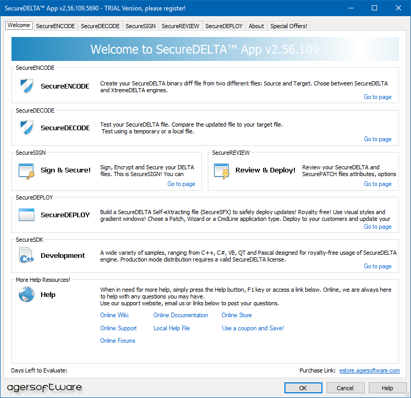The image size is (411, 398).
Task: Switch to the SecureDECODE tab
Action: point(100,26)
